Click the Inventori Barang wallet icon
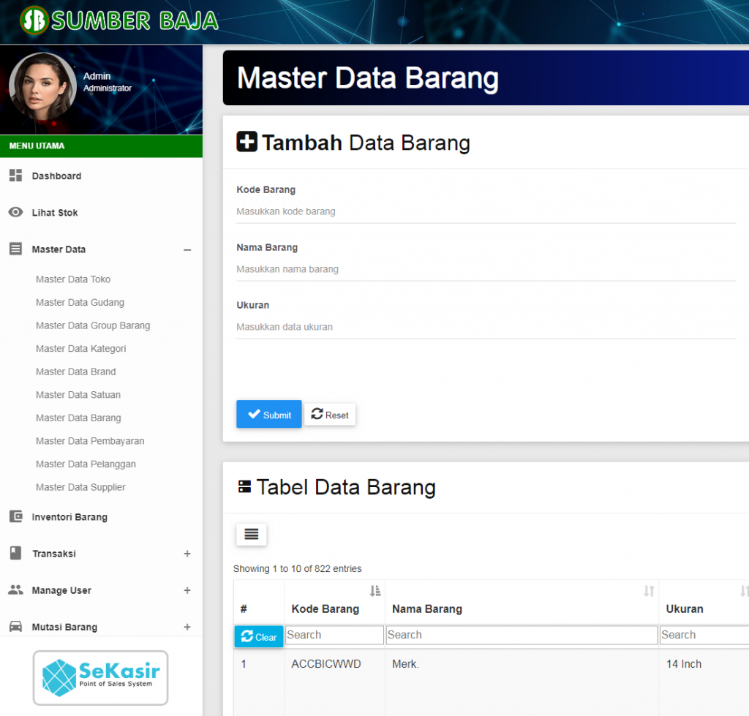 pyautogui.click(x=15, y=516)
